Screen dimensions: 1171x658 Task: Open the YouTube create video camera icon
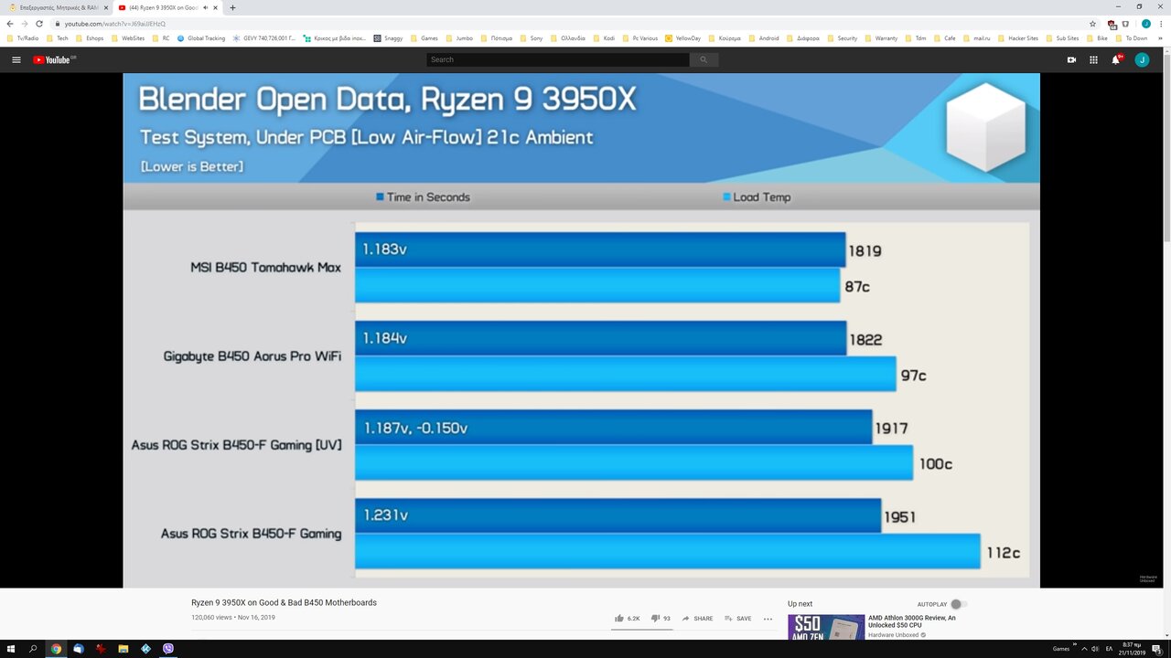click(1071, 59)
